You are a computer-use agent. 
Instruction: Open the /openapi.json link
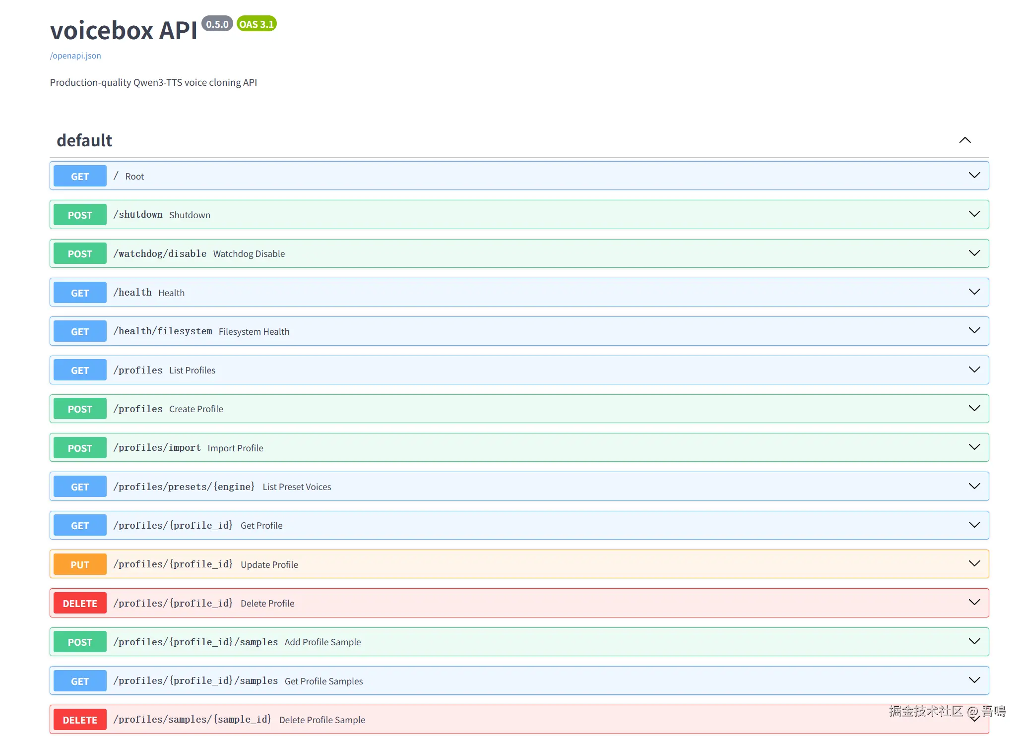click(75, 56)
